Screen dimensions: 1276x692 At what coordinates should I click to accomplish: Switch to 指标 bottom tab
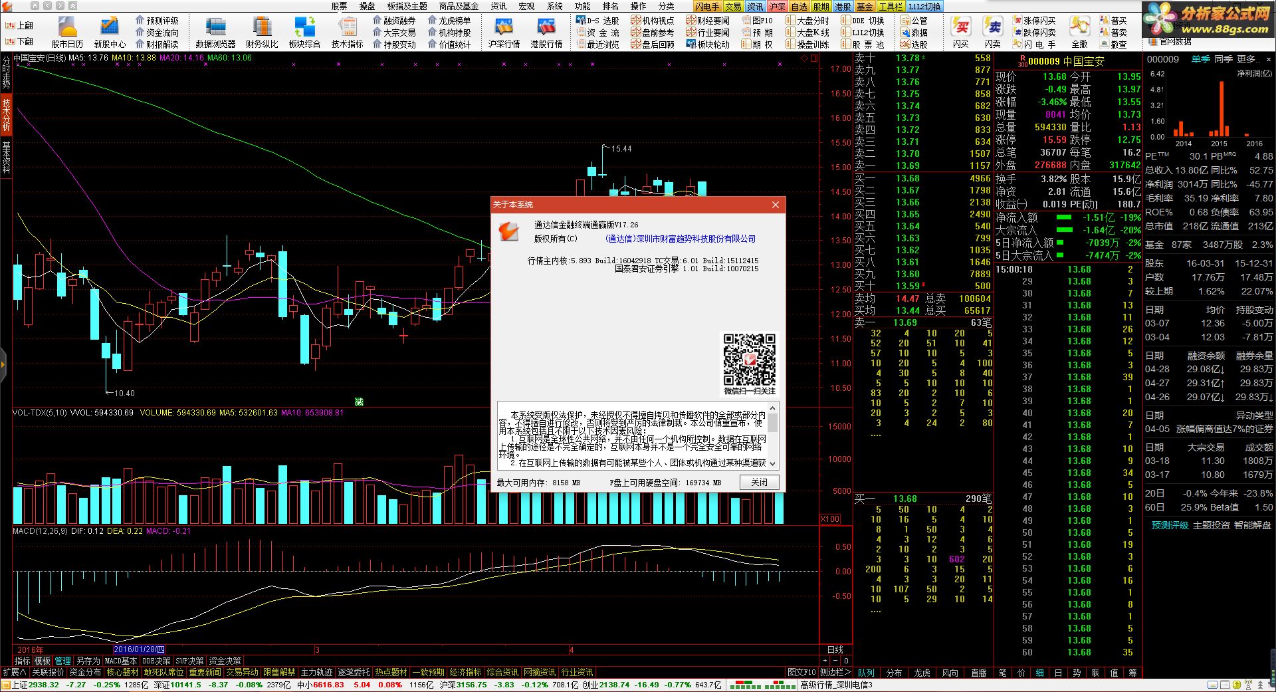coord(23,661)
